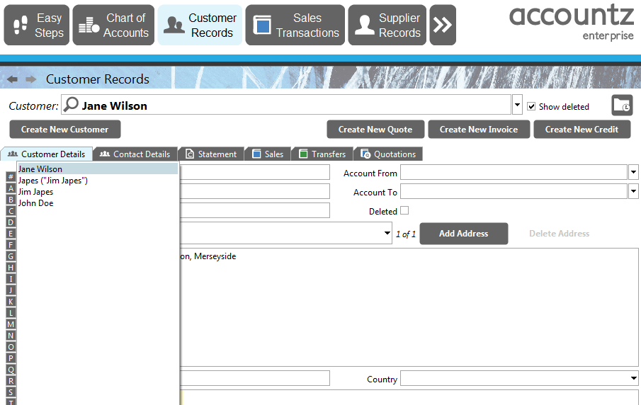Open the folder history icon button
The height and width of the screenshot is (405, 641).
[x=622, y=105]
